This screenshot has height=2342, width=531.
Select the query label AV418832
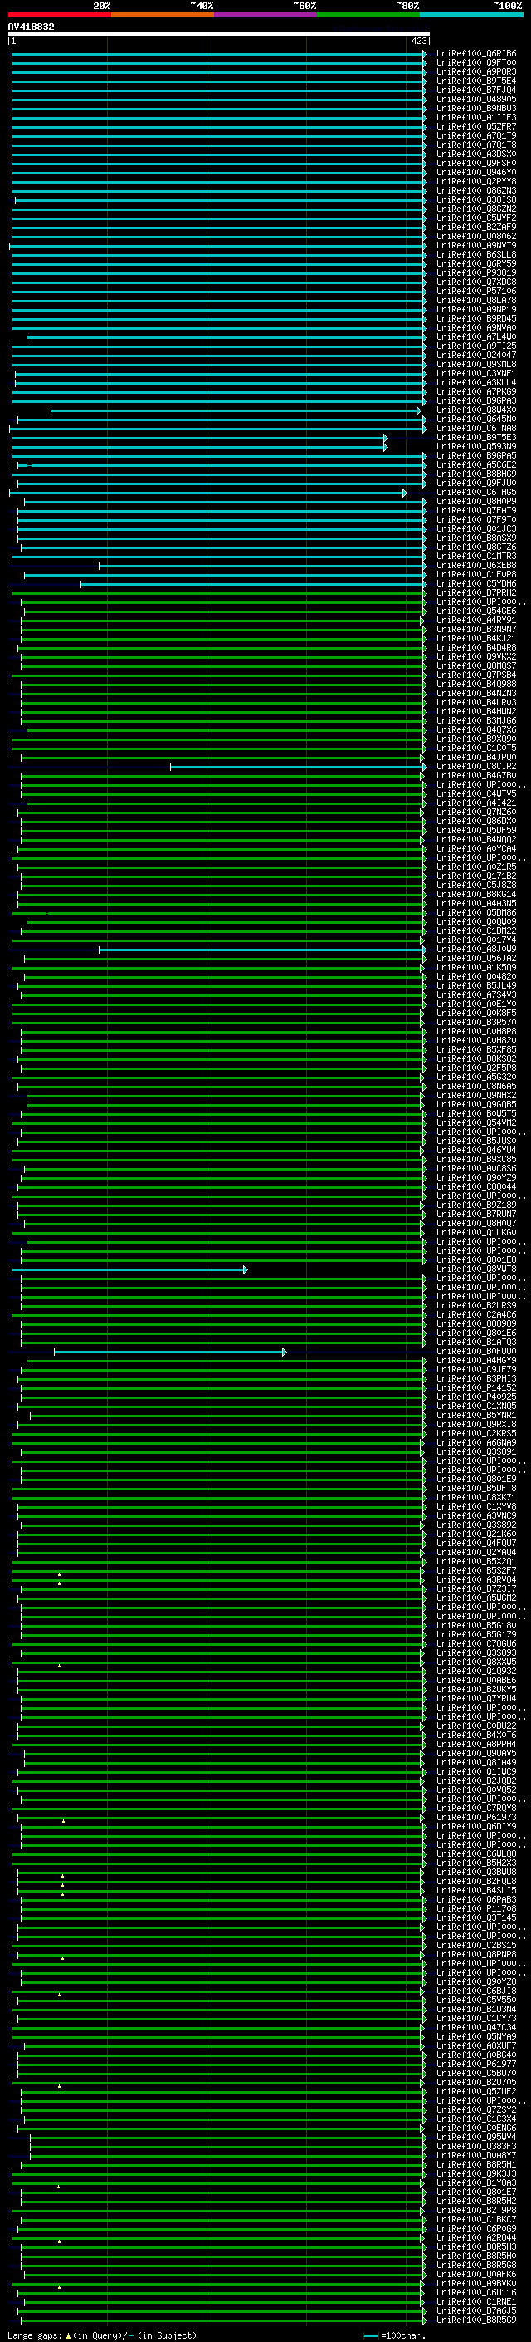point(31,27)
